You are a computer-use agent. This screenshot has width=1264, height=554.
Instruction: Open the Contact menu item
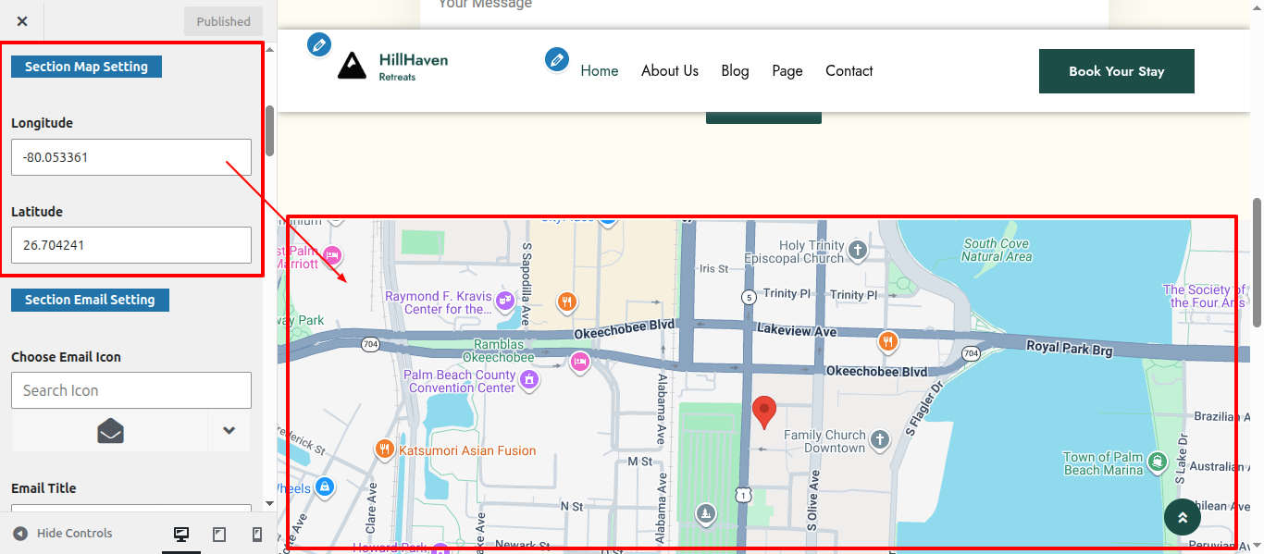[x=849, y=71]
